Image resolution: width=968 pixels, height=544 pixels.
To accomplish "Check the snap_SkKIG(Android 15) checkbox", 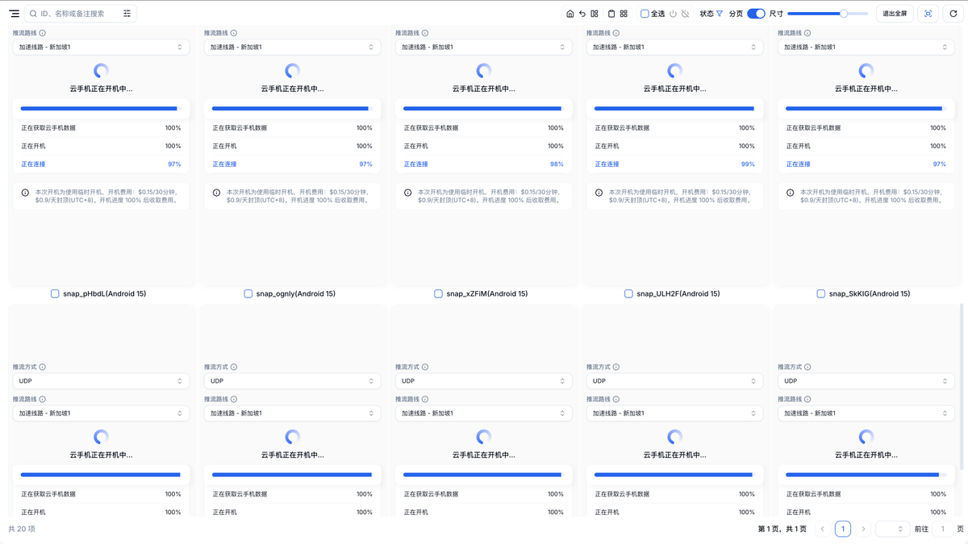I will click(x=820, y=294).
